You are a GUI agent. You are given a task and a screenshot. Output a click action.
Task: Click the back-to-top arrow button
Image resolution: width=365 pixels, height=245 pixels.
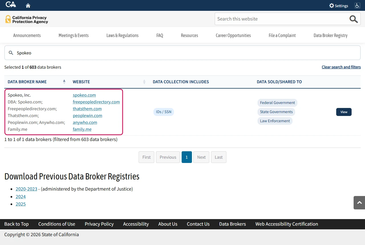tap(359, 203)
